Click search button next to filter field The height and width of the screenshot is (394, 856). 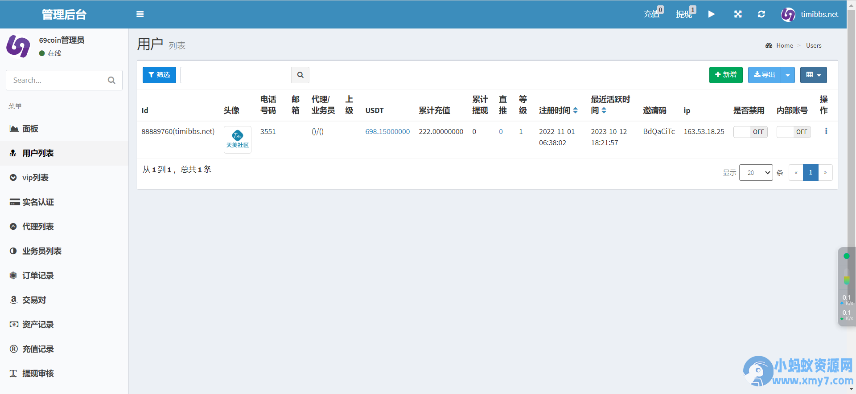pyautogui.click(x=300, y=75)
